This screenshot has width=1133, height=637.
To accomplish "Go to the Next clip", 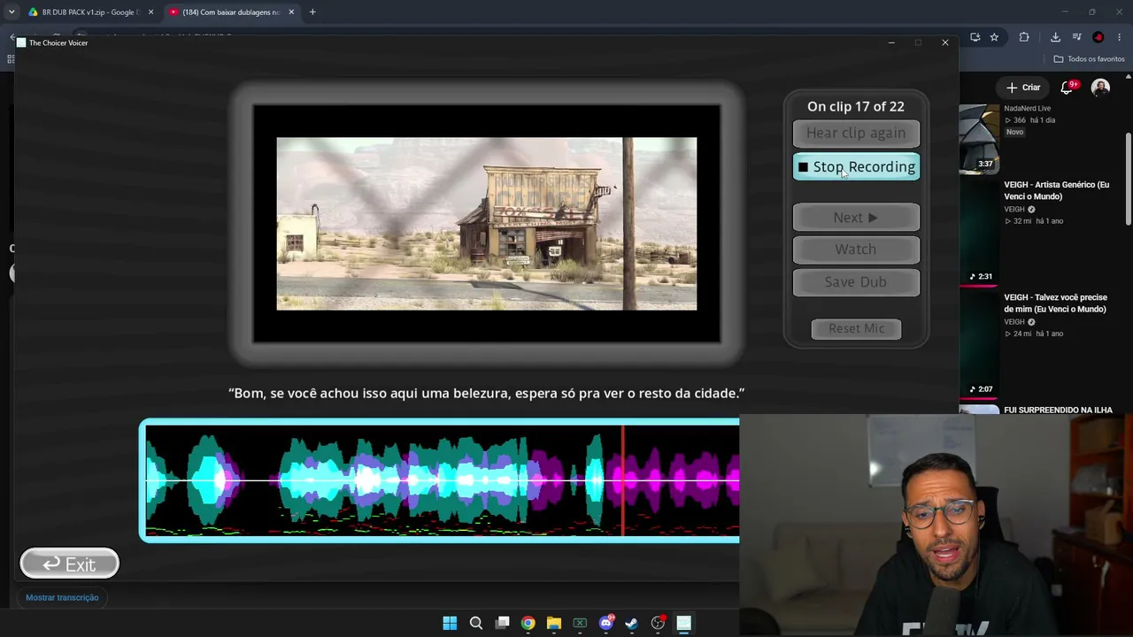I will (856, 217).
